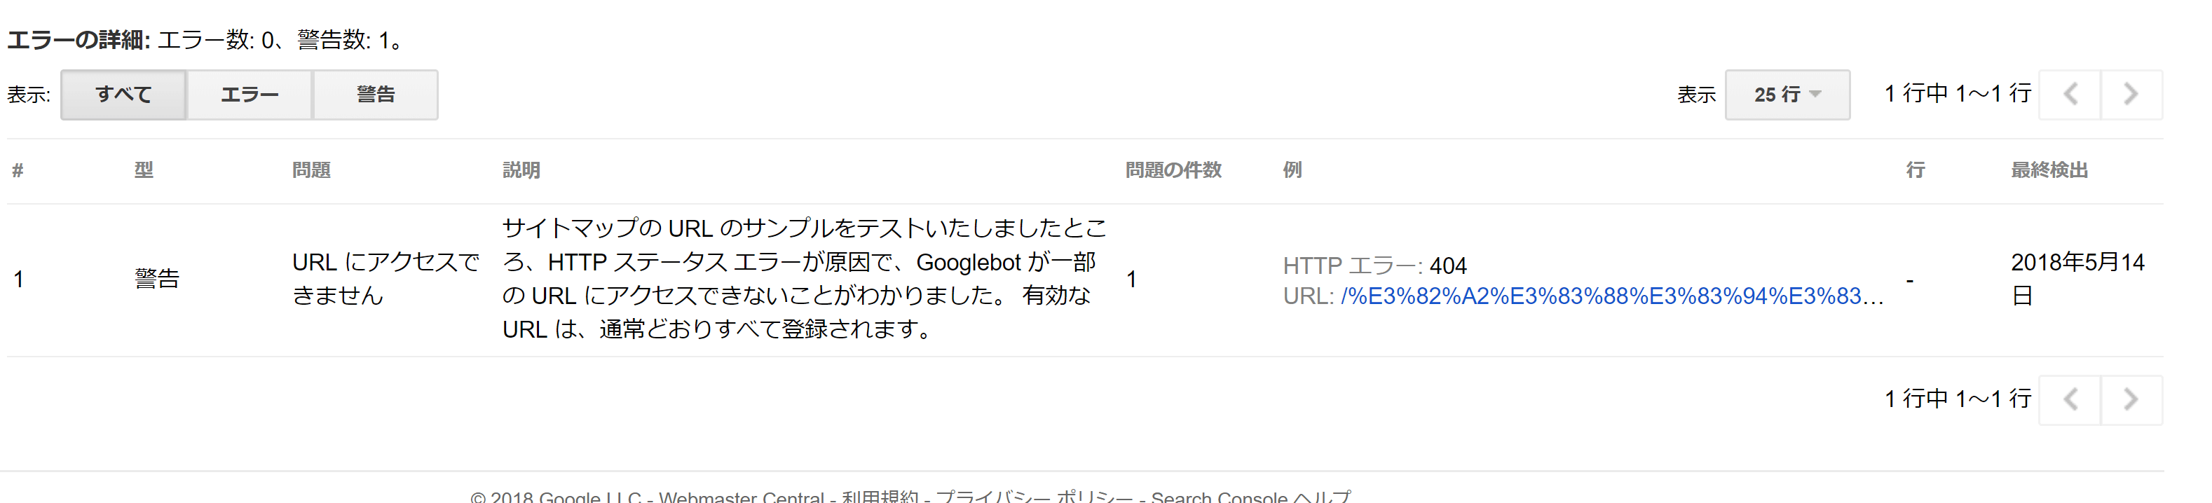
Task: Sort by 問題の件数 column header
Action: (1173, 170)
